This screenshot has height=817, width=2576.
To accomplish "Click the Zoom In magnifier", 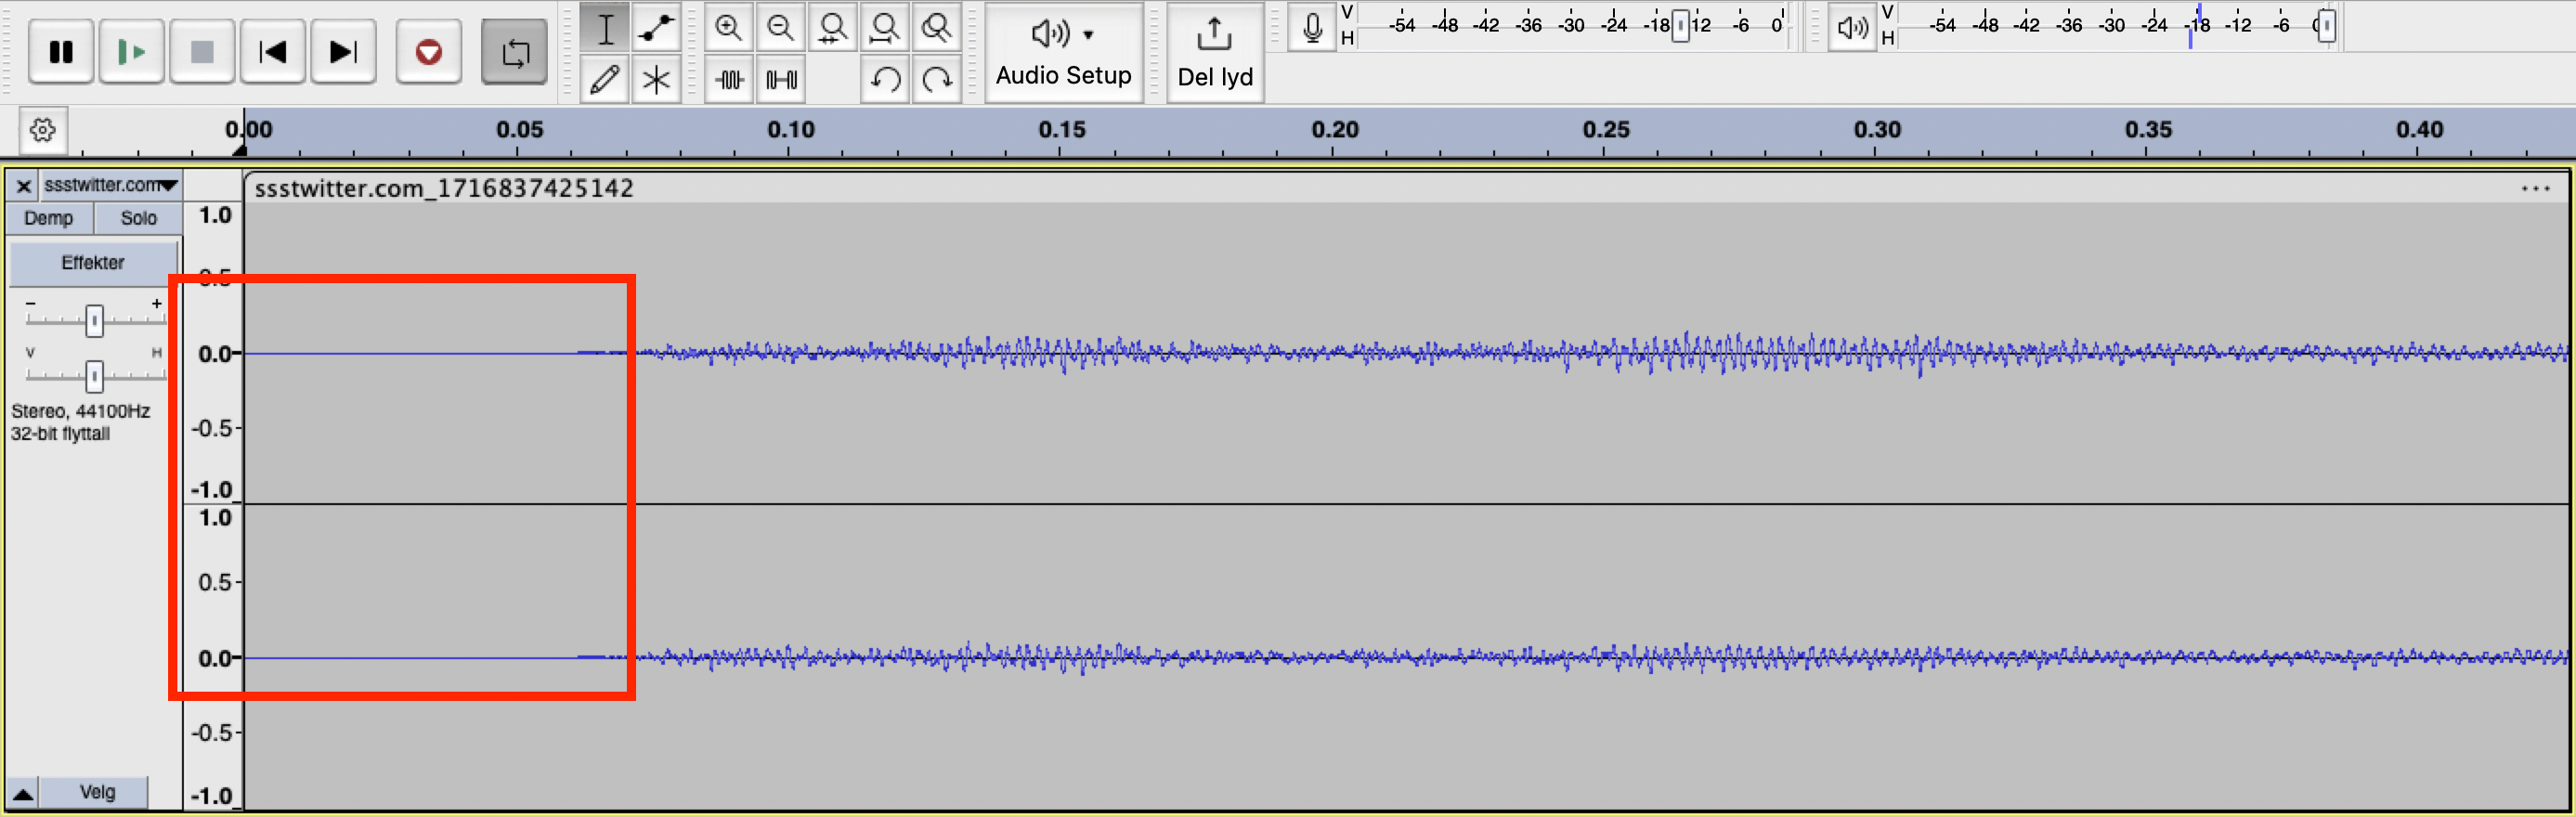I will [729, 27].
